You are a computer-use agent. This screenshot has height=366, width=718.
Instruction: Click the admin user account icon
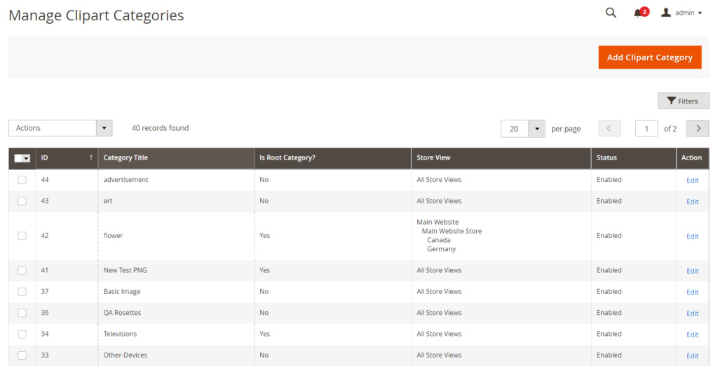click(x=666, y=13)
